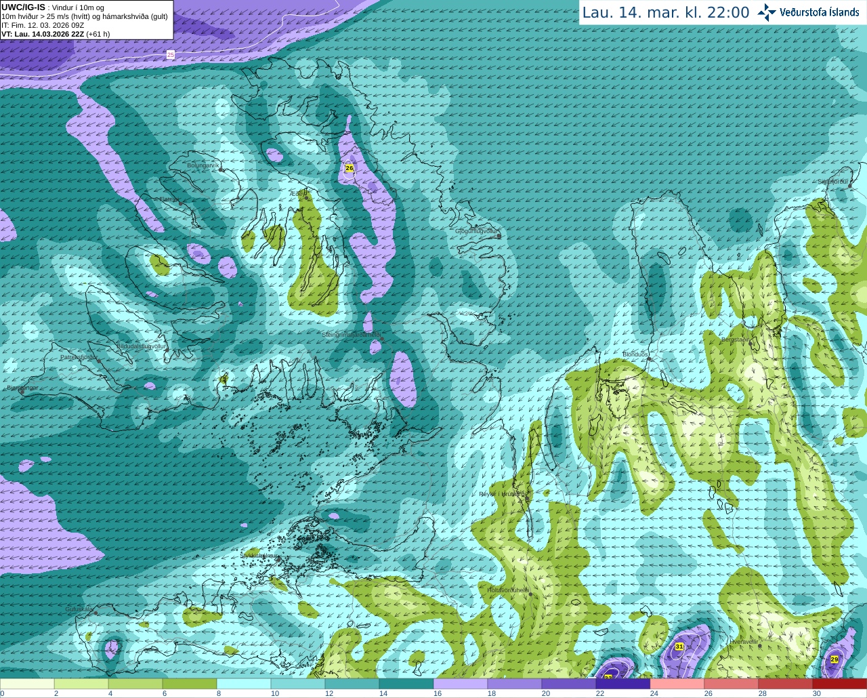
Task: Click the 'Veðurstofa Íslands' text
Action: (x=820, y=12)
